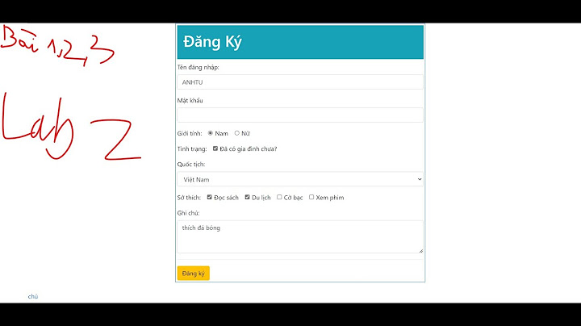
Task: Click the Sở thích label
Action: (x=189, y=198)
